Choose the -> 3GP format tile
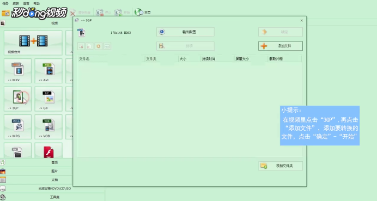 point(17,99)
